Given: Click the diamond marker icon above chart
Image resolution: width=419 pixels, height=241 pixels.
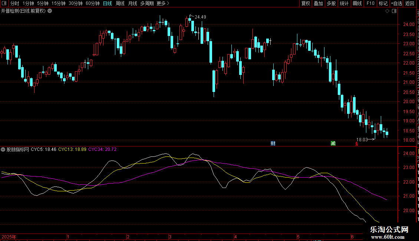Looking at the screenshot, I should 387,11.
